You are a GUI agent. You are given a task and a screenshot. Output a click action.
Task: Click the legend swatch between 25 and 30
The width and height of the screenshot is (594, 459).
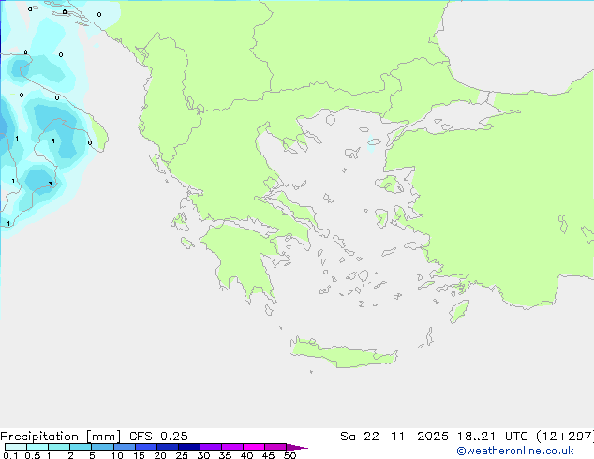pyautogui.click(x=189, y=447)
